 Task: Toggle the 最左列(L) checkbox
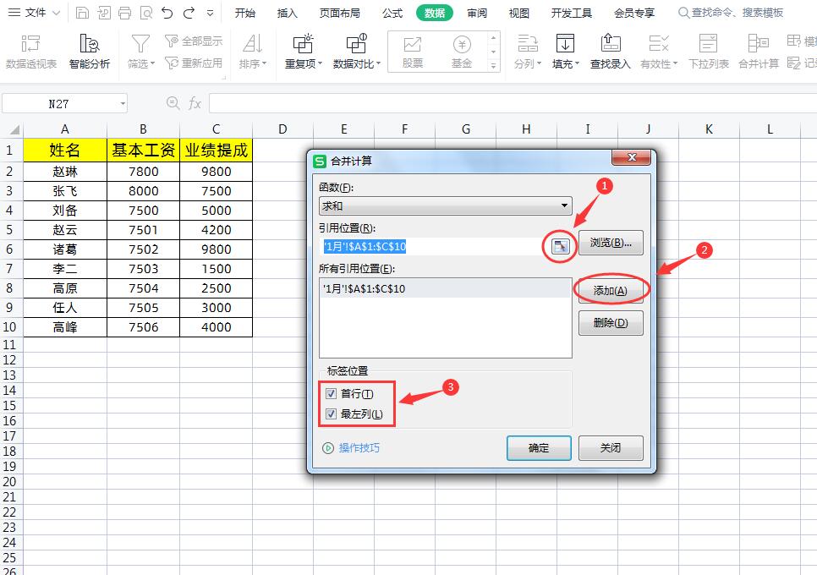(331, 414)
